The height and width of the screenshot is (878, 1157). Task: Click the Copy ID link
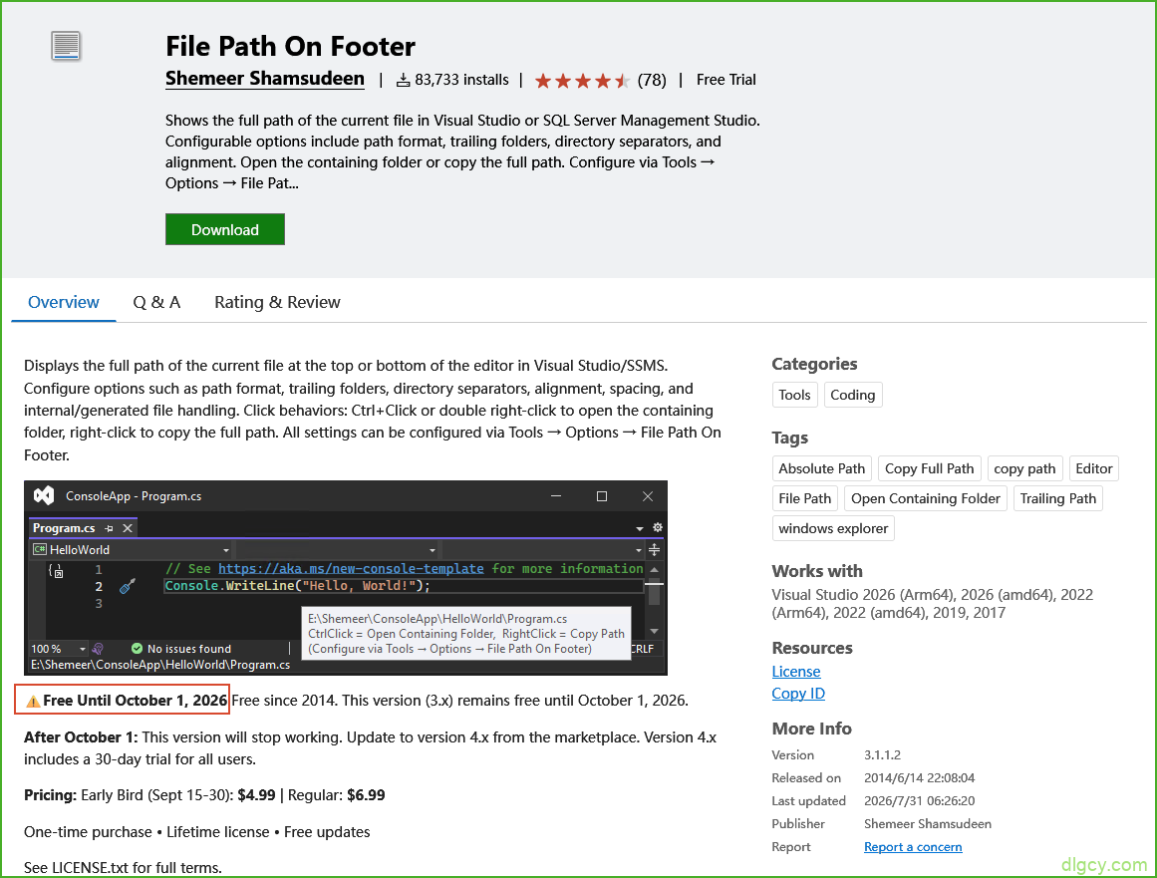[798, 694]
